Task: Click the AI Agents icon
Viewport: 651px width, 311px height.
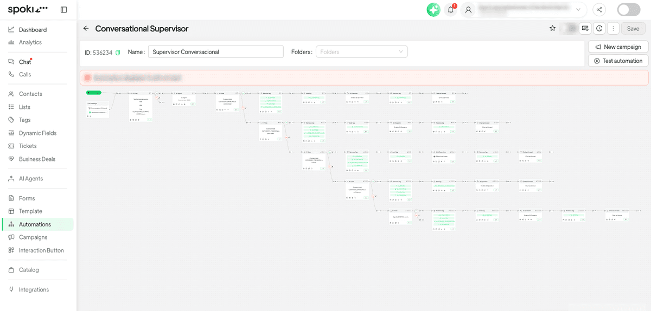Action: click(11, 178)
